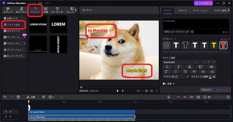Open line spacing setting icon
The width and height of the screenshot is (233, 122).
pyautogui.click(x=200, y=67)
